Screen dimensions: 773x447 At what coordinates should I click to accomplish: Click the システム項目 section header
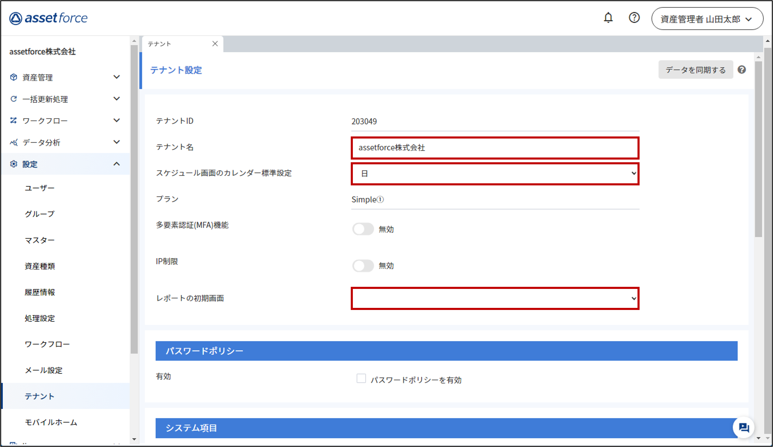[446, 428]
